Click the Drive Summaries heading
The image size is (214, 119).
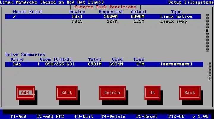click(25, 55)
